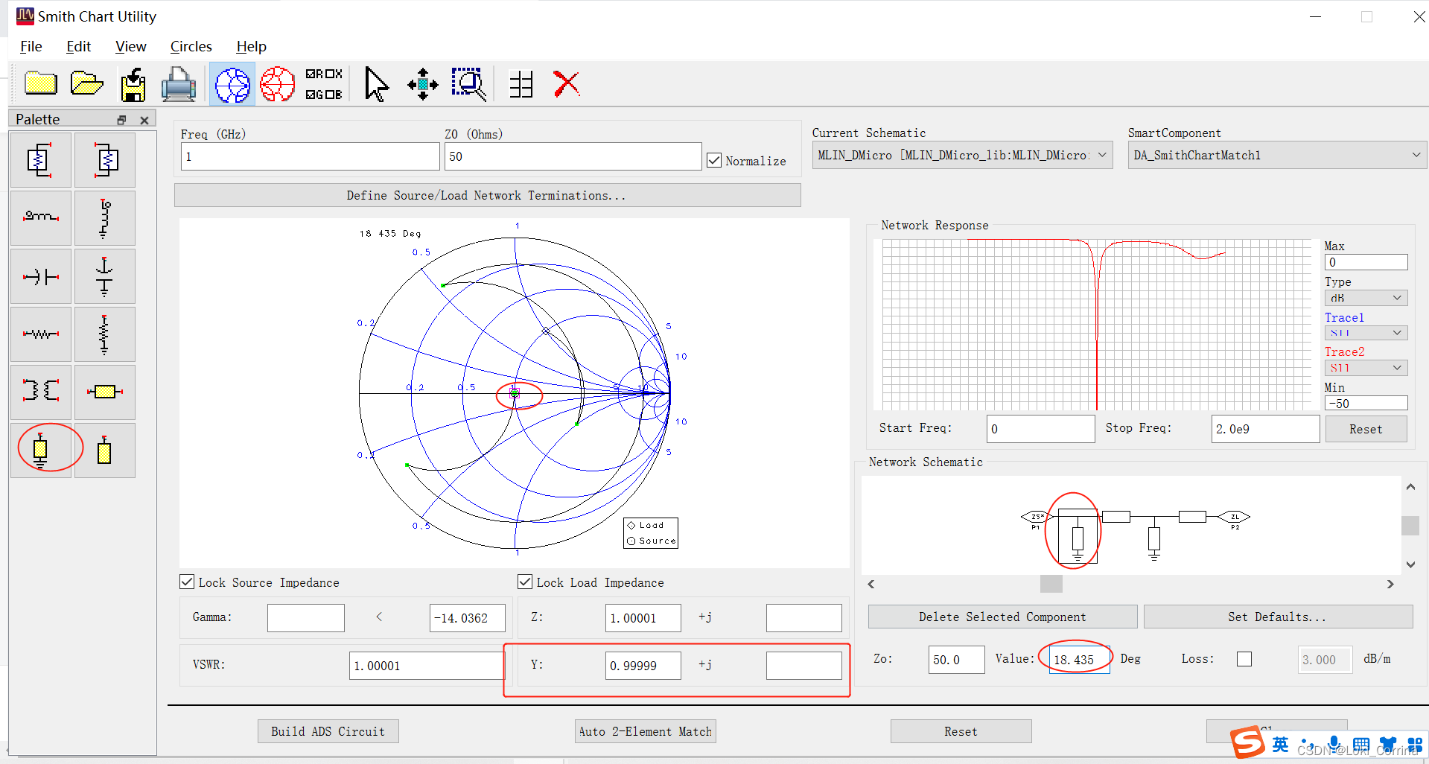Click the red X delete toolbar icon
1429x764 pixels.
567,83
